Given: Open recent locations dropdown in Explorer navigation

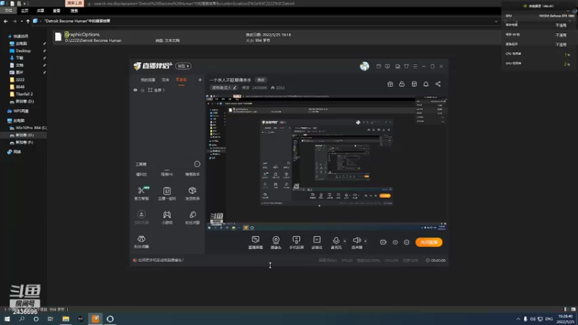Looking at the screenshot, I should [22, 21].
